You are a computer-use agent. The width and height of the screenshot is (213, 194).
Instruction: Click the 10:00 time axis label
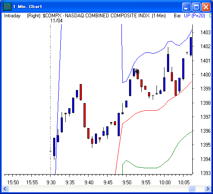(x=165, y=183)
